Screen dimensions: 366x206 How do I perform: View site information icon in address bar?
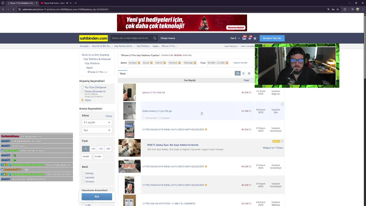[19, 9]
